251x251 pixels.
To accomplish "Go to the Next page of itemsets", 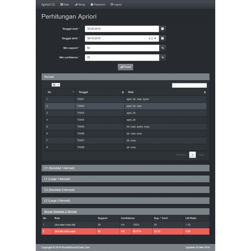I will coord(201,155).
